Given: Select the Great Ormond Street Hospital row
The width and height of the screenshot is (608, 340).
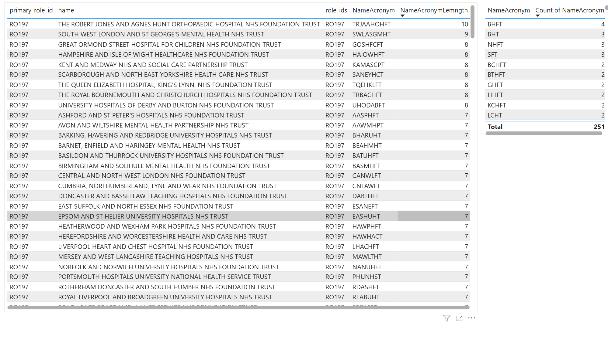Looking at the screenshot, I should tap(238, 45).
